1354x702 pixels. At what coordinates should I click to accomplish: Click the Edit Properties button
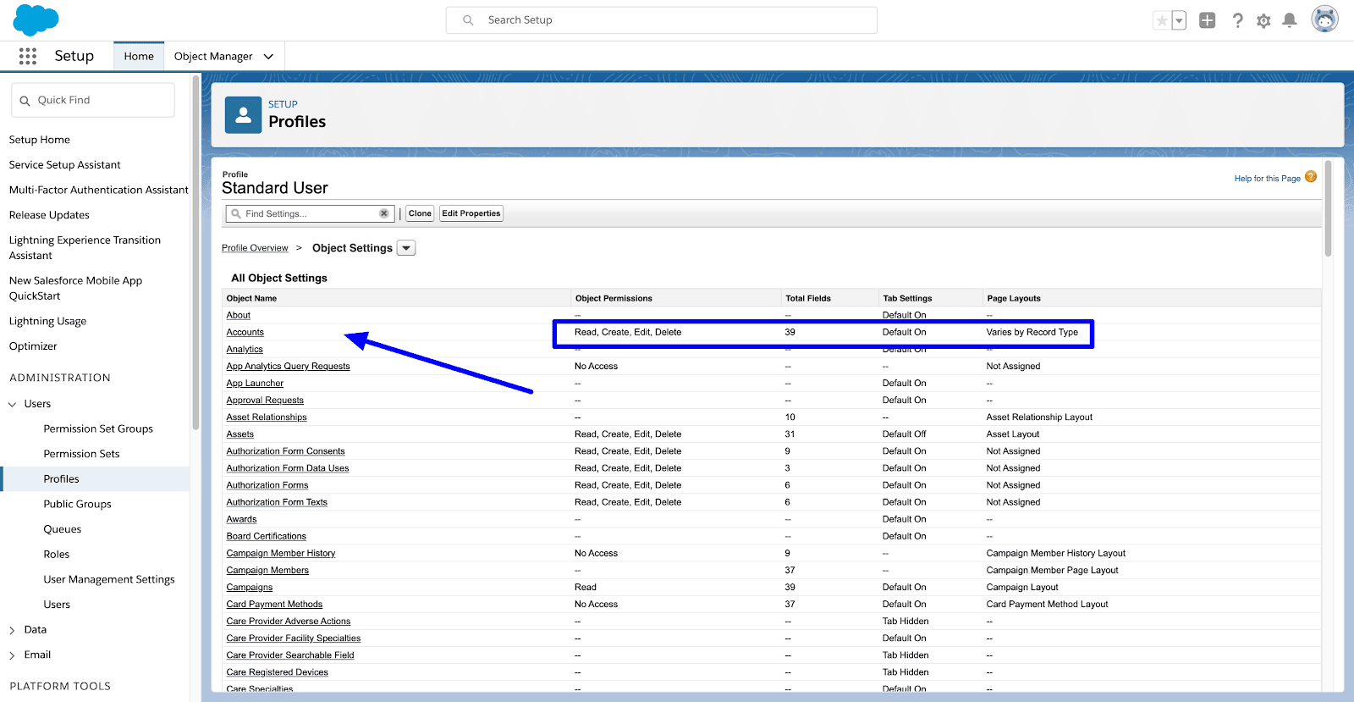[471, 213]
